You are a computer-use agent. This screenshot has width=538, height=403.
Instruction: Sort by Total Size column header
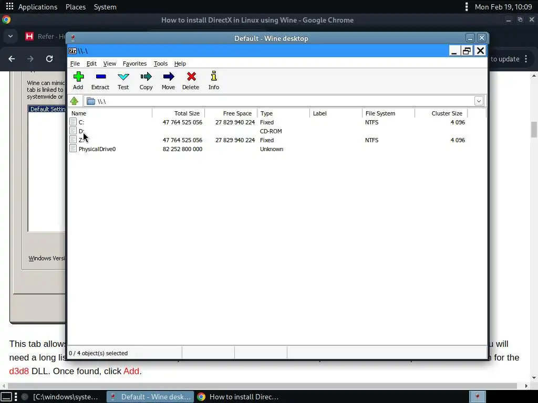179,113
